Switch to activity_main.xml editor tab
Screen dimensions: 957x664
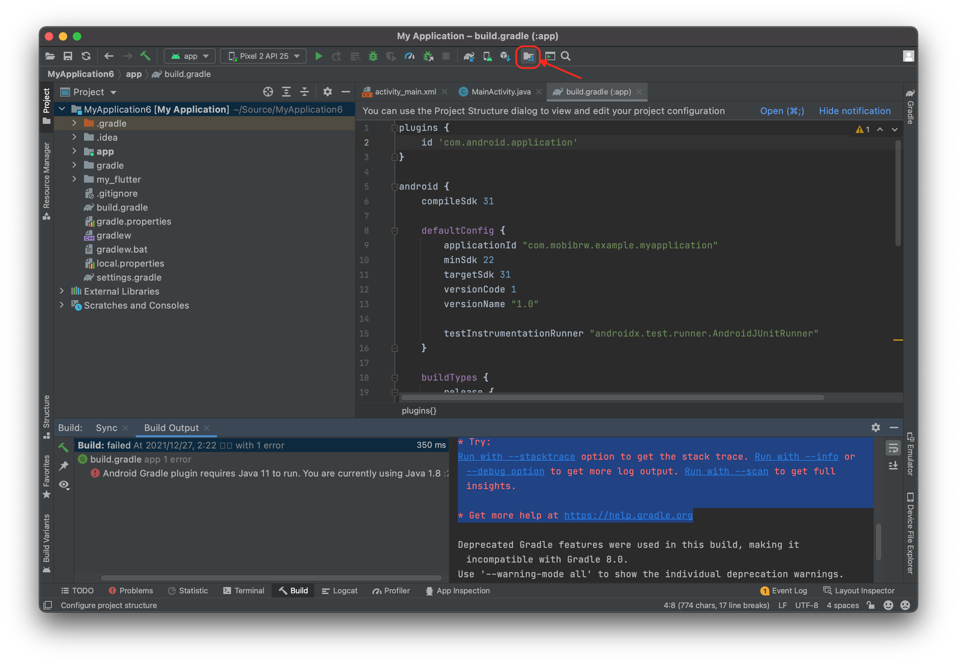405,92
